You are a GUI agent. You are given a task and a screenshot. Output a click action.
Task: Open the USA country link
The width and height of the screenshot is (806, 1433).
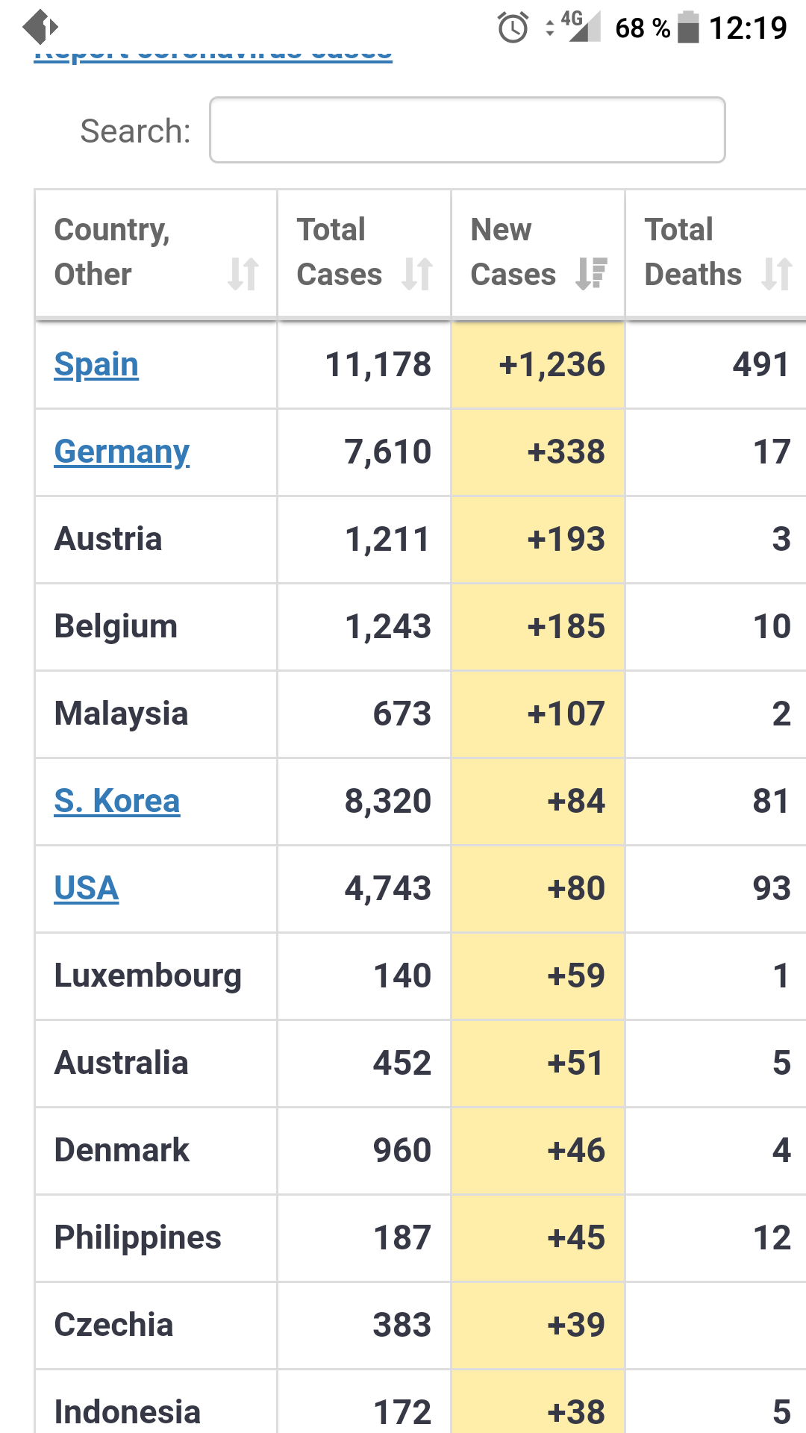tap(87, 888)
